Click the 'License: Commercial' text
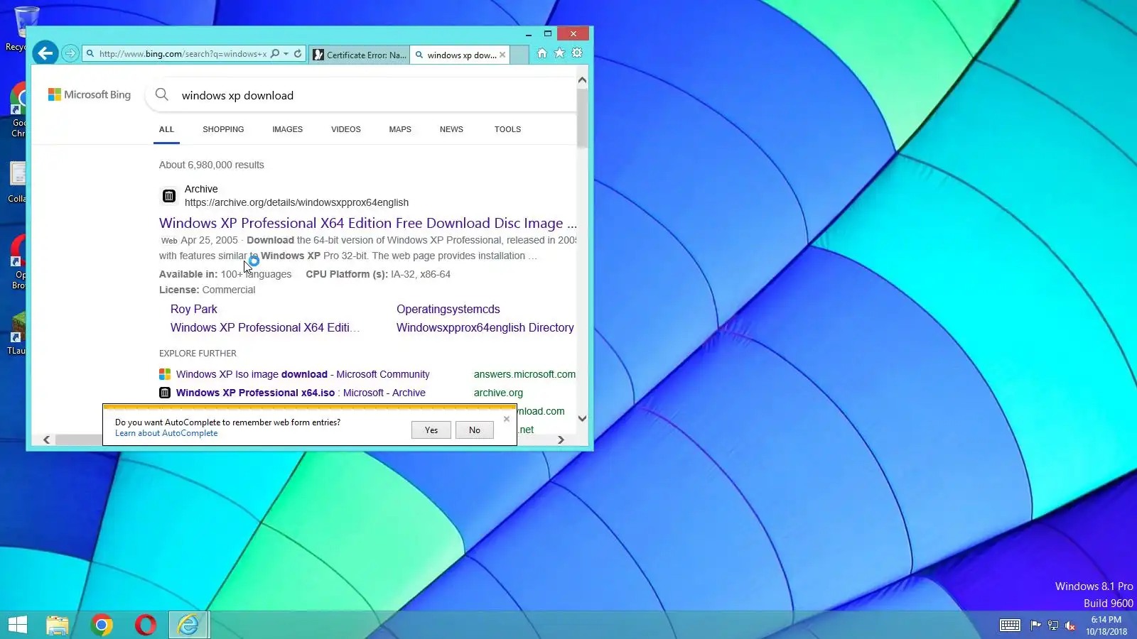Viewport: 1137px width, 639px height. point(207,290)
